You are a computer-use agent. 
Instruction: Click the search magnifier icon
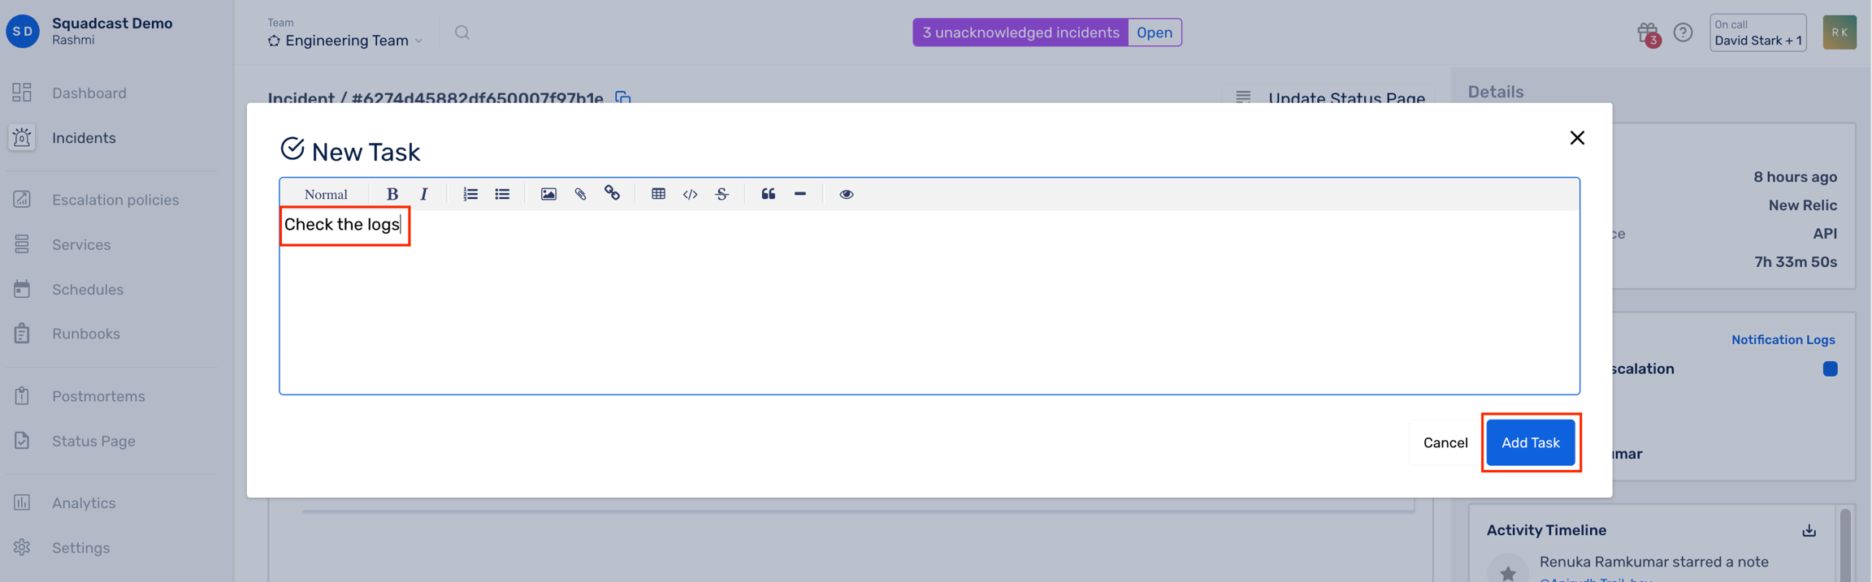462,32
